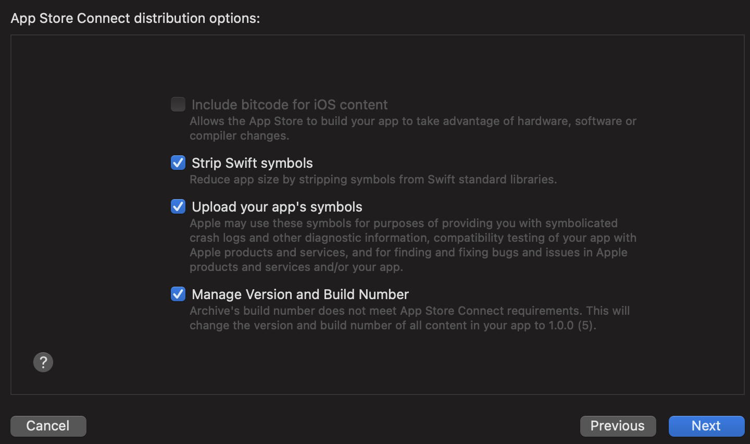This screenshot has height=444, width=750.
Task: Click the "App Store Connect distribution options" heading
Action: (x=135, y=18)
